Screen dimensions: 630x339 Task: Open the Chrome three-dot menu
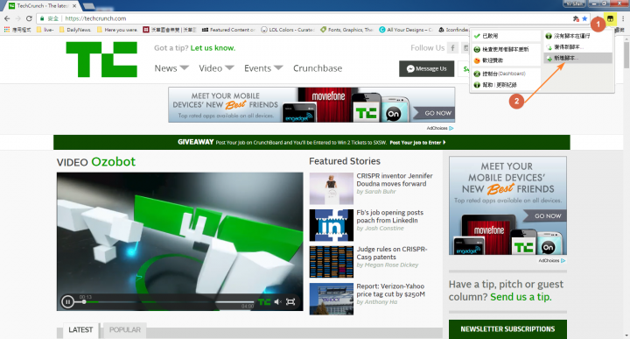point(623,18)
